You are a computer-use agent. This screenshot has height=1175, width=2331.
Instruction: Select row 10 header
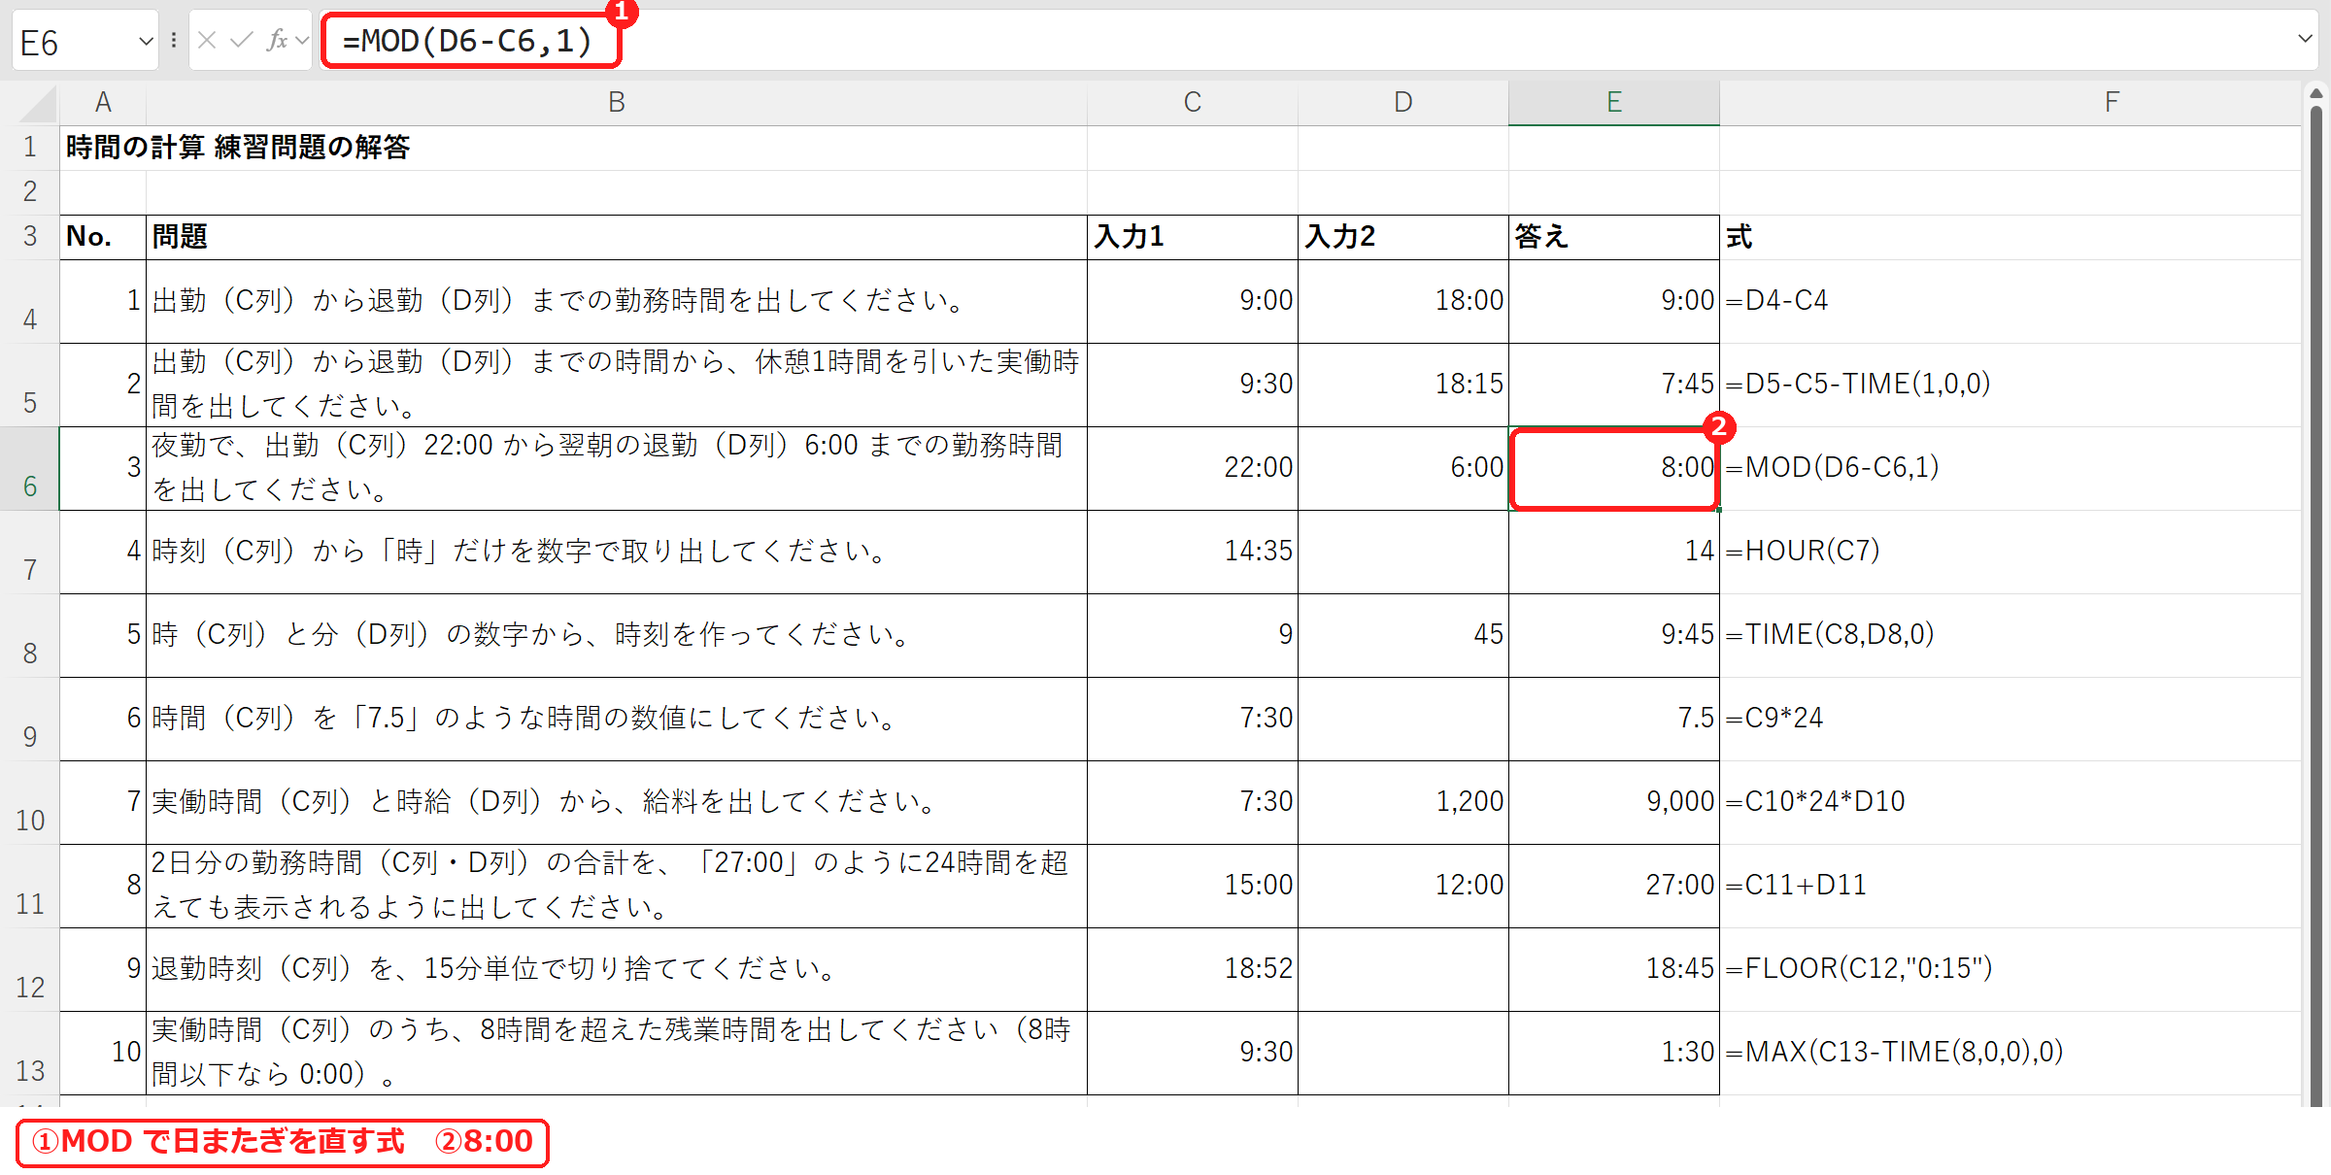[x=30, y=803]
